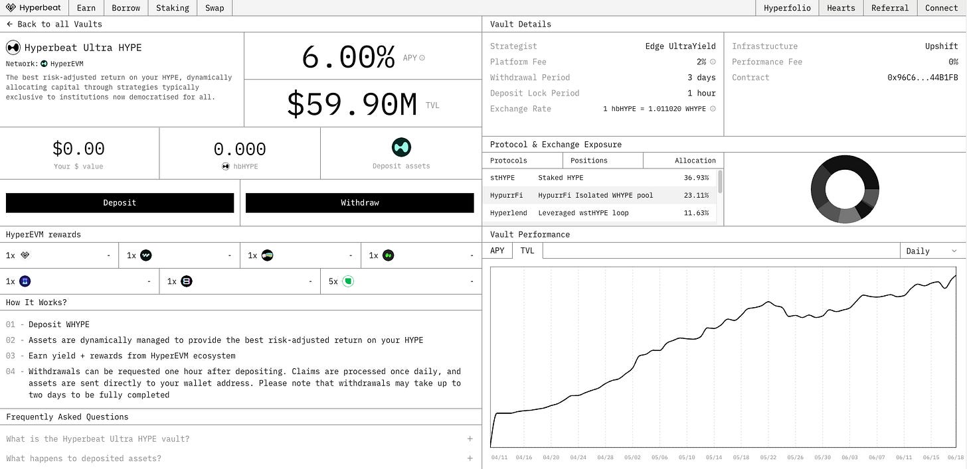Screen dimensions: 967x469
Task: Click the black B-logo reward icon
Action: click(x=187, y=281)
